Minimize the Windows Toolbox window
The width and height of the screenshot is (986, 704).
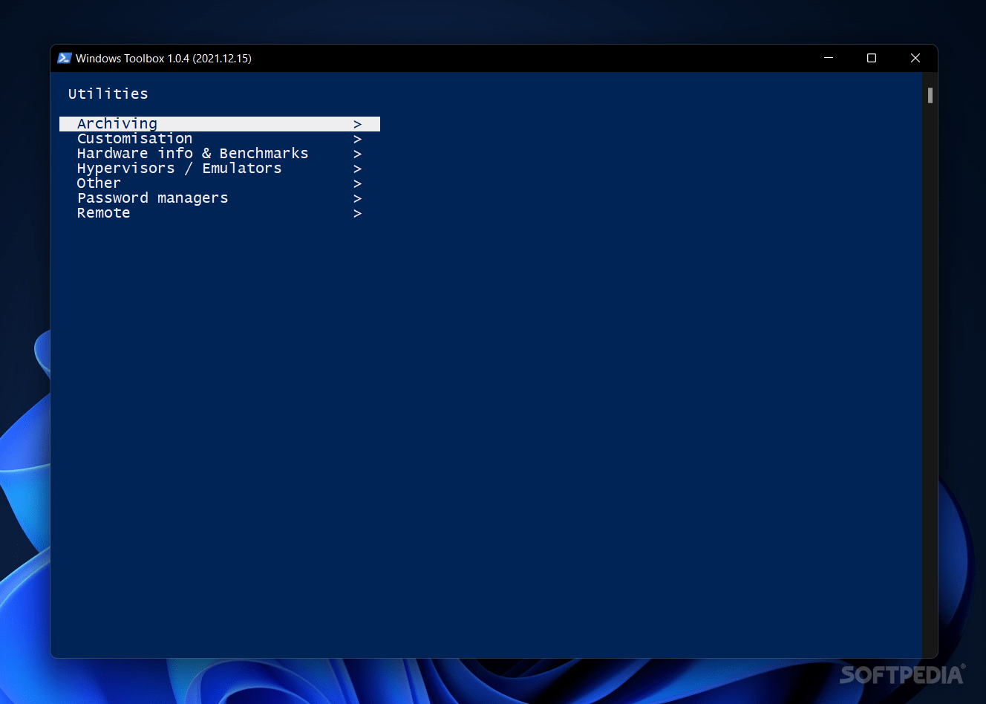829,58
